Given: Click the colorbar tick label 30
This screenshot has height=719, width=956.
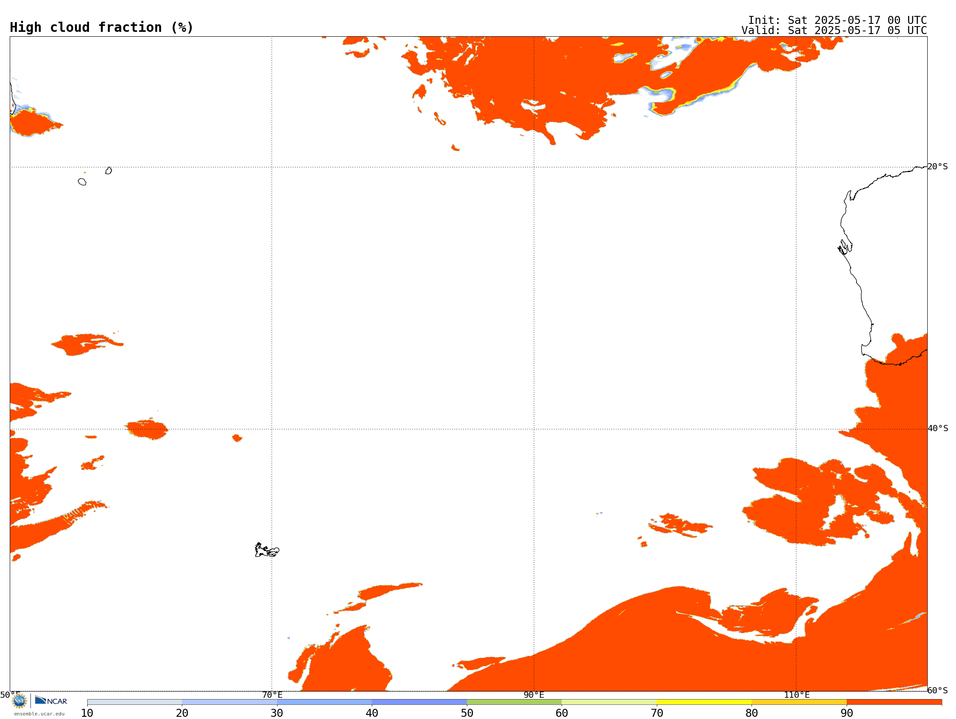Looking at the screenshot, I should point(277,713).
